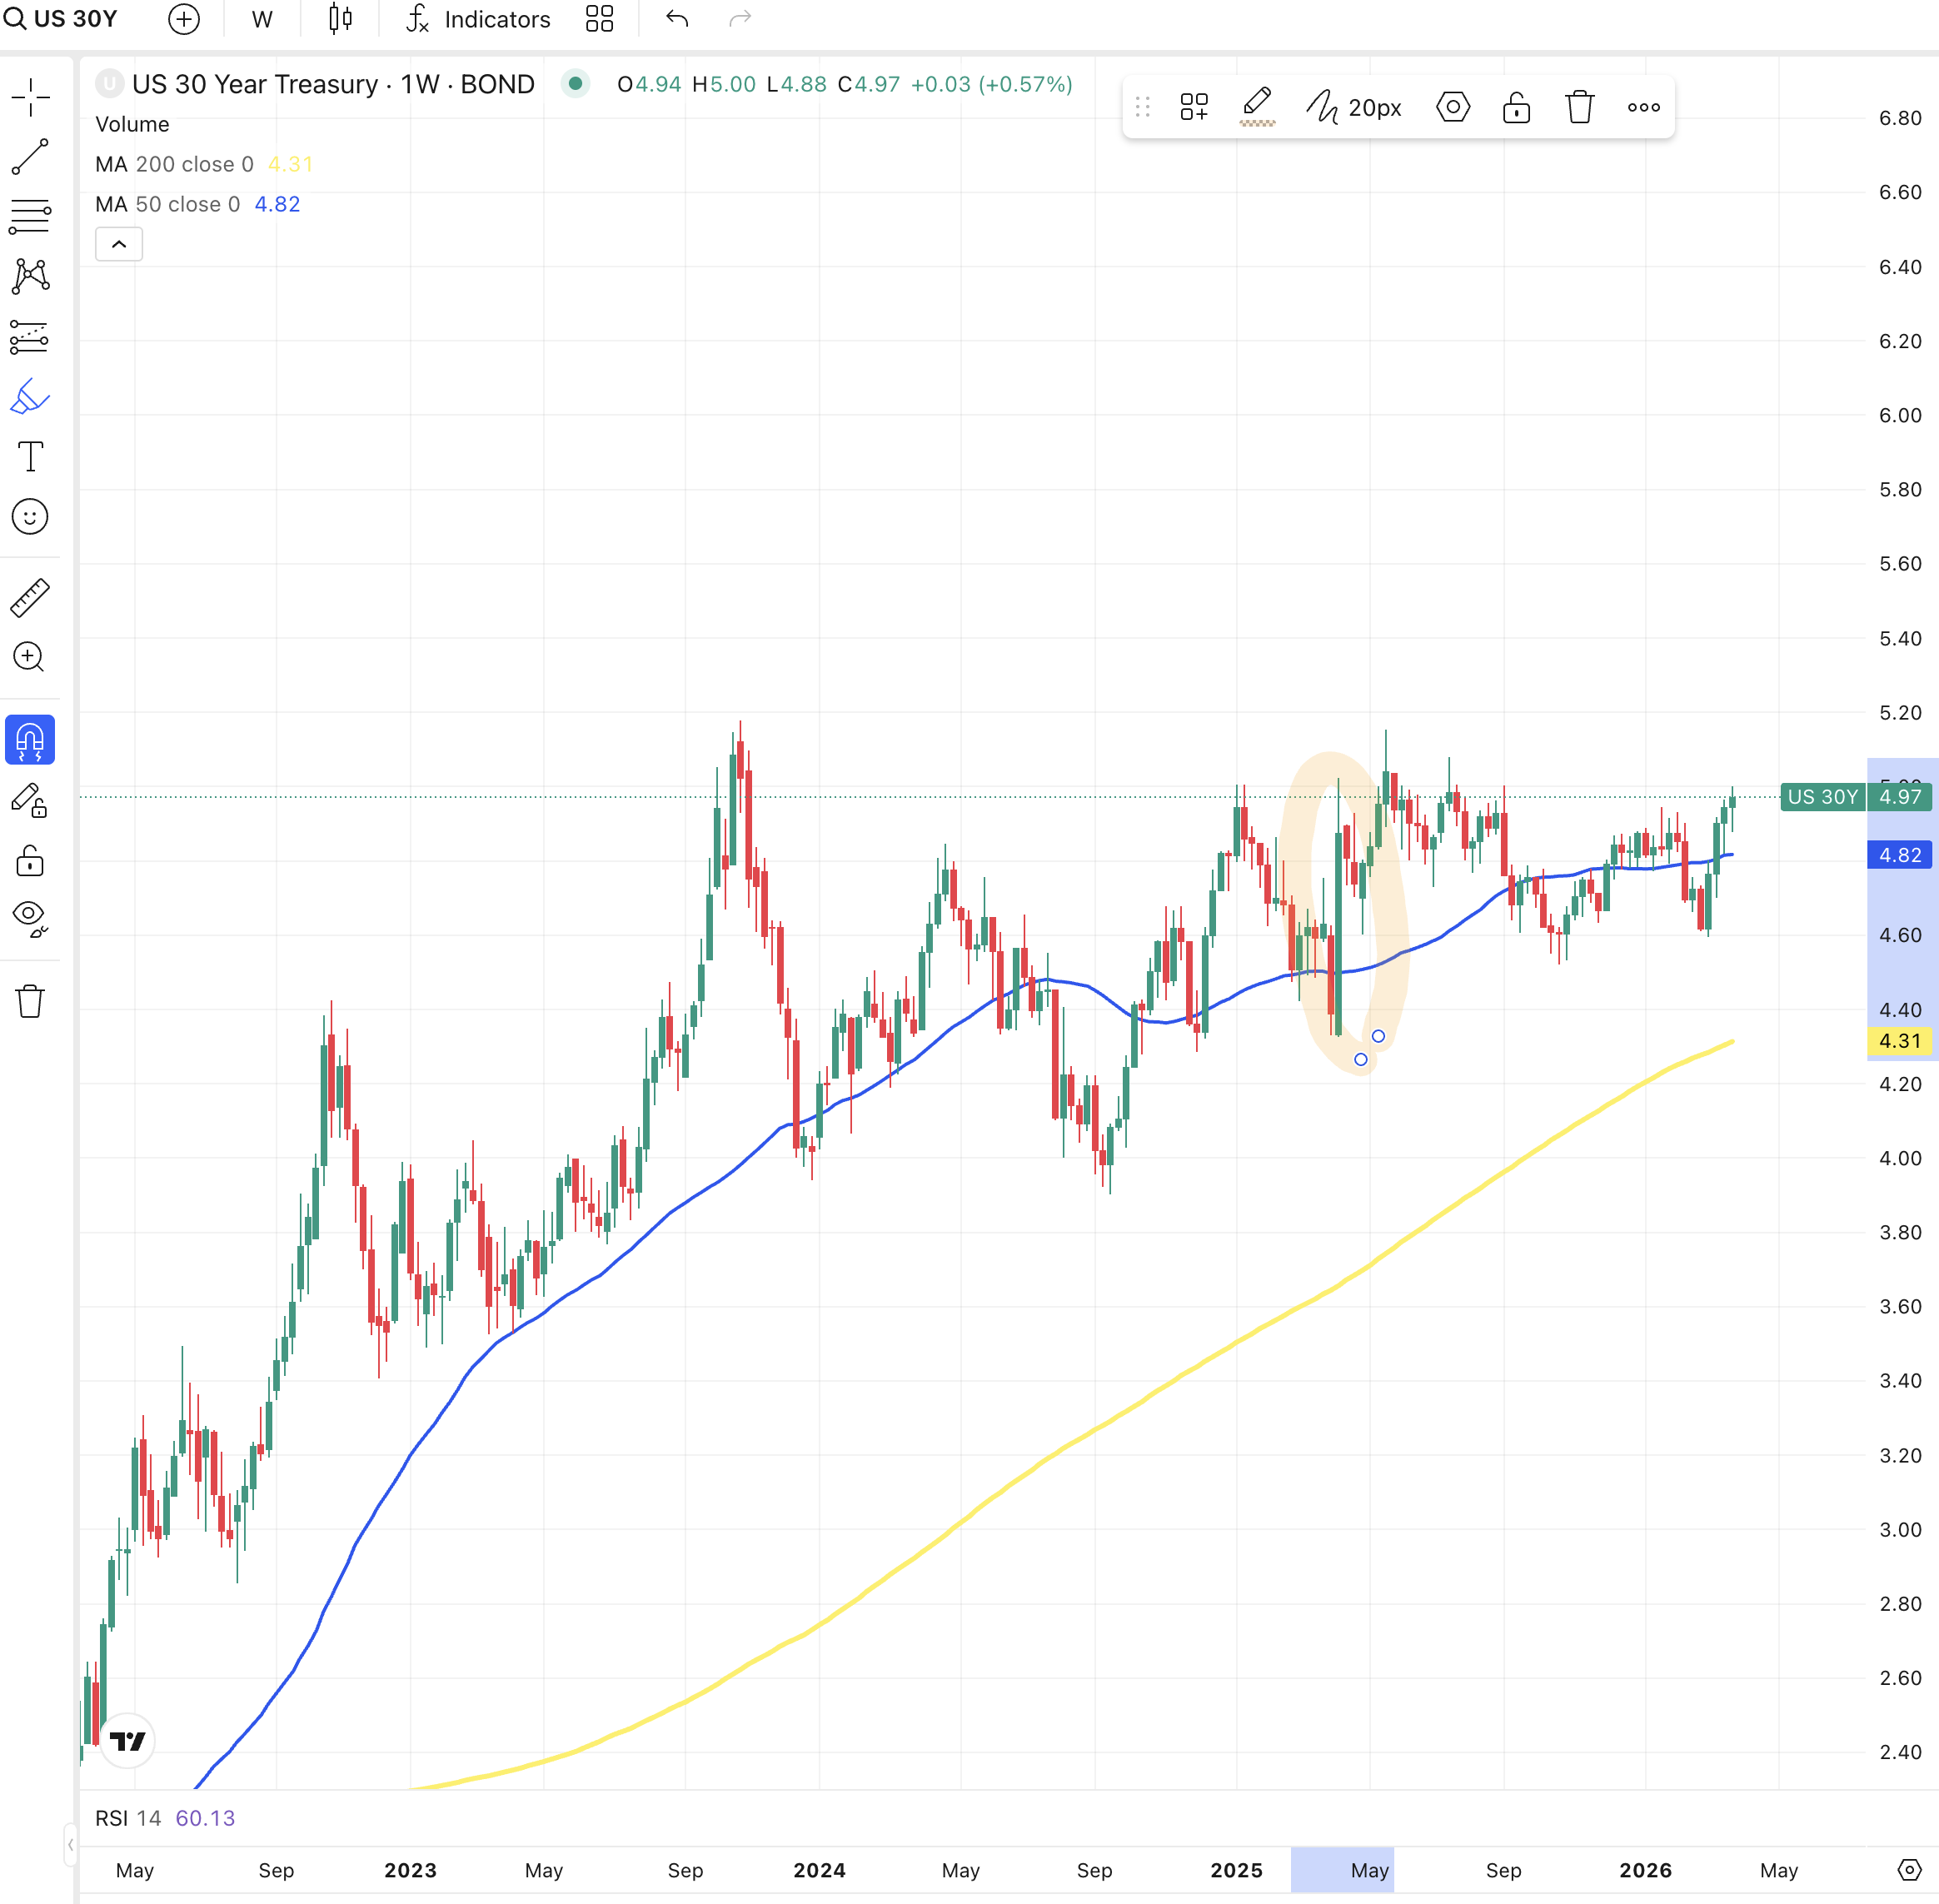Change highlighter line color pencil swatch

(x=1257, y=107)
